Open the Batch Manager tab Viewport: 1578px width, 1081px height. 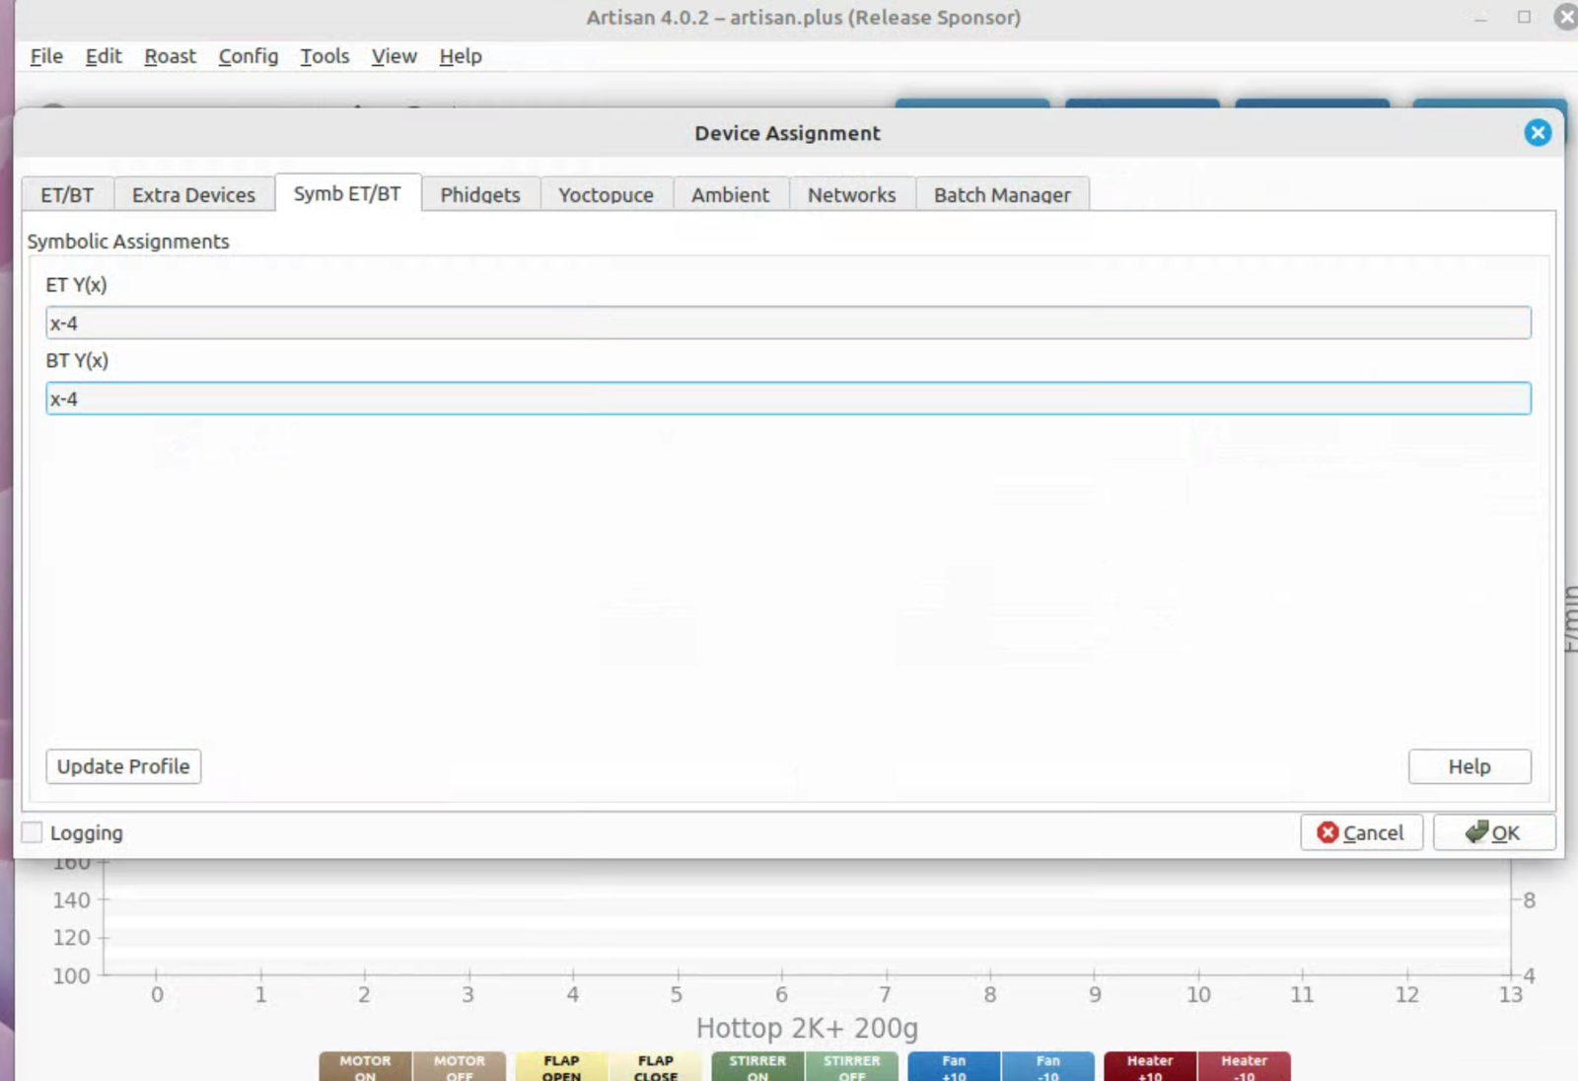pyautogui.click(x=1001, y=194)
